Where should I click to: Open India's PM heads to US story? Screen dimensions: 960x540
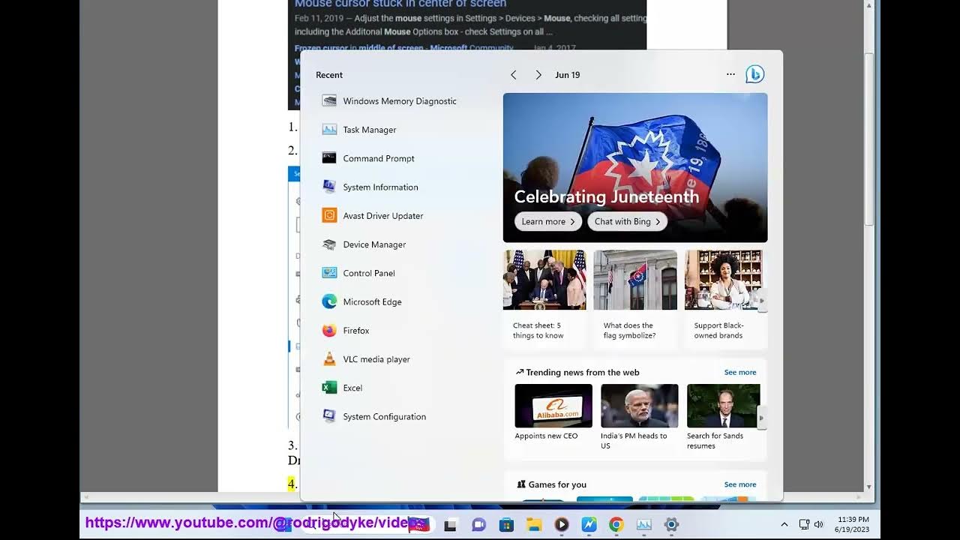click(640, 417)
